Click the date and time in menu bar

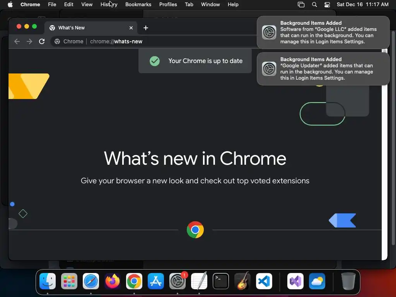362,5
